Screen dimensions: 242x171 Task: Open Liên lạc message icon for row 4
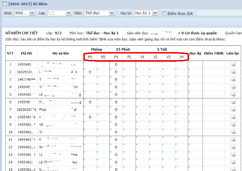[233, 87]
